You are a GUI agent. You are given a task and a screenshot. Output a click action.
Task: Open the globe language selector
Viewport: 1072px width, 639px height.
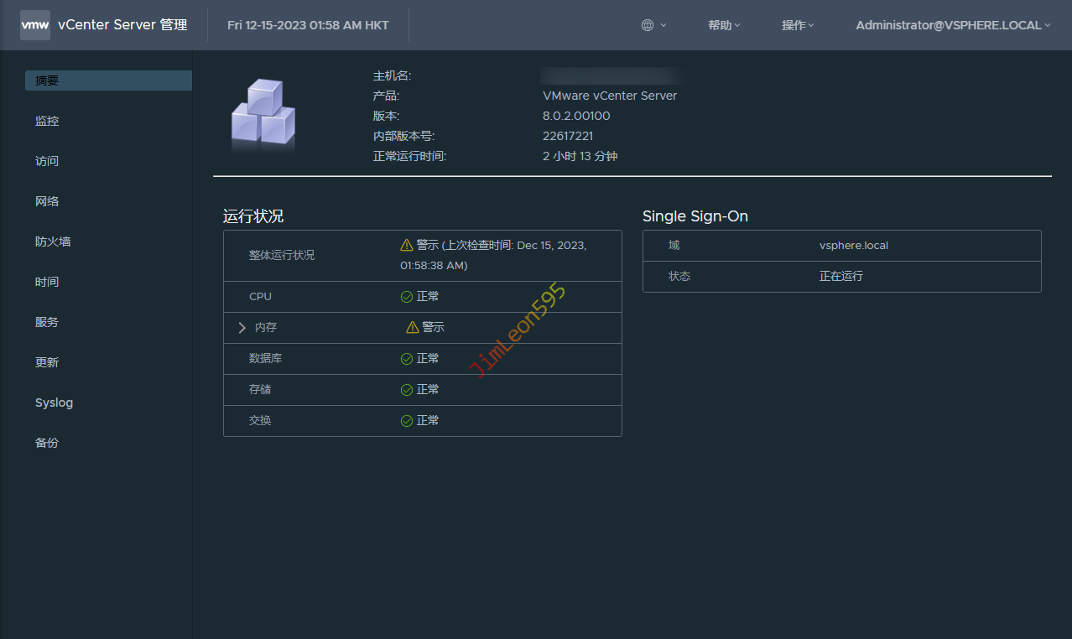(653, 25)
